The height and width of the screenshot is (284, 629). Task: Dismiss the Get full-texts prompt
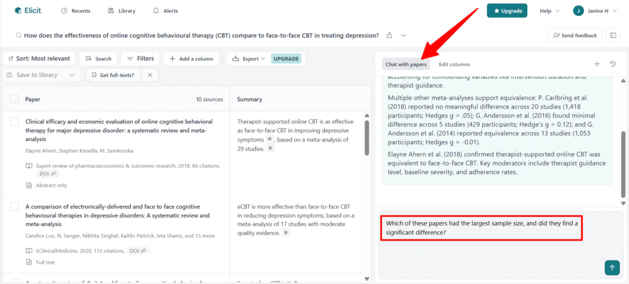click(x=150, y=75)
